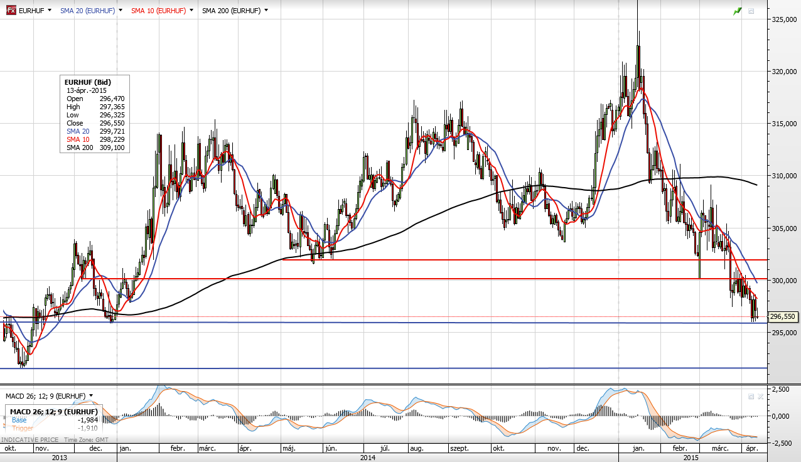The width and height of the screenshot is (801, 462).
Task: Click the SMA 10 298,229 value
Action: click(111, 139)
